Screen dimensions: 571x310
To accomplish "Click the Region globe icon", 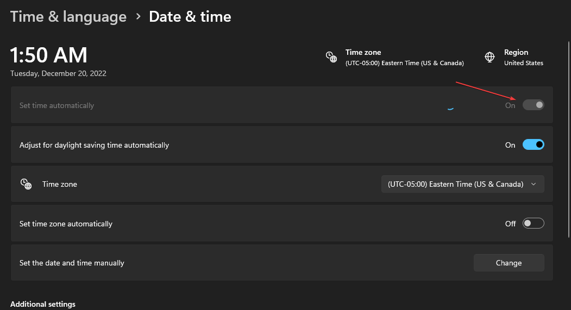I will point(490,57).
